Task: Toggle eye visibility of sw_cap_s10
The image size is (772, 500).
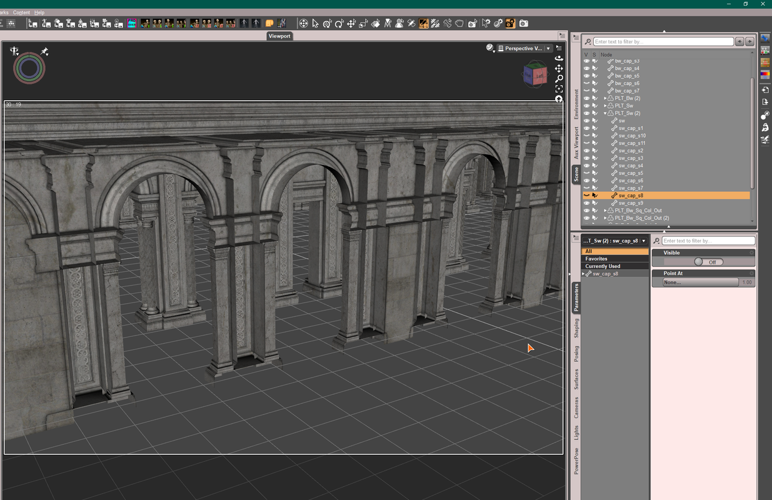Action: 586,136
